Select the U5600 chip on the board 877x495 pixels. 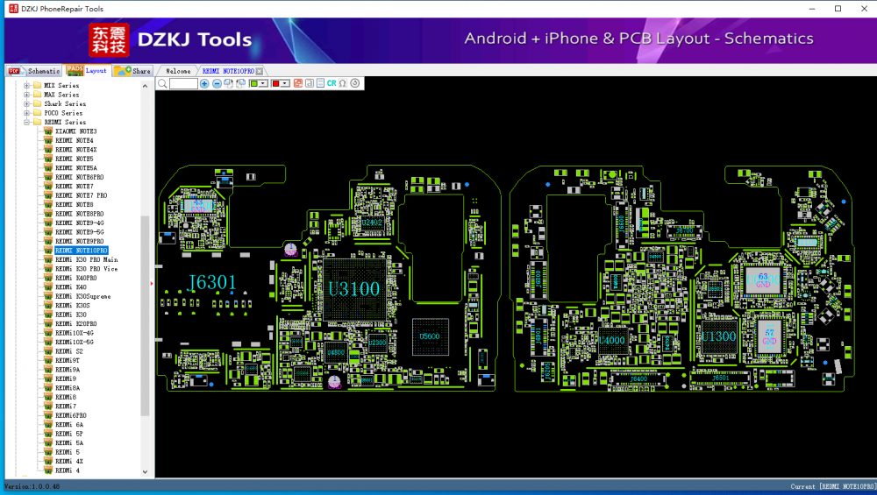(430, 336)
